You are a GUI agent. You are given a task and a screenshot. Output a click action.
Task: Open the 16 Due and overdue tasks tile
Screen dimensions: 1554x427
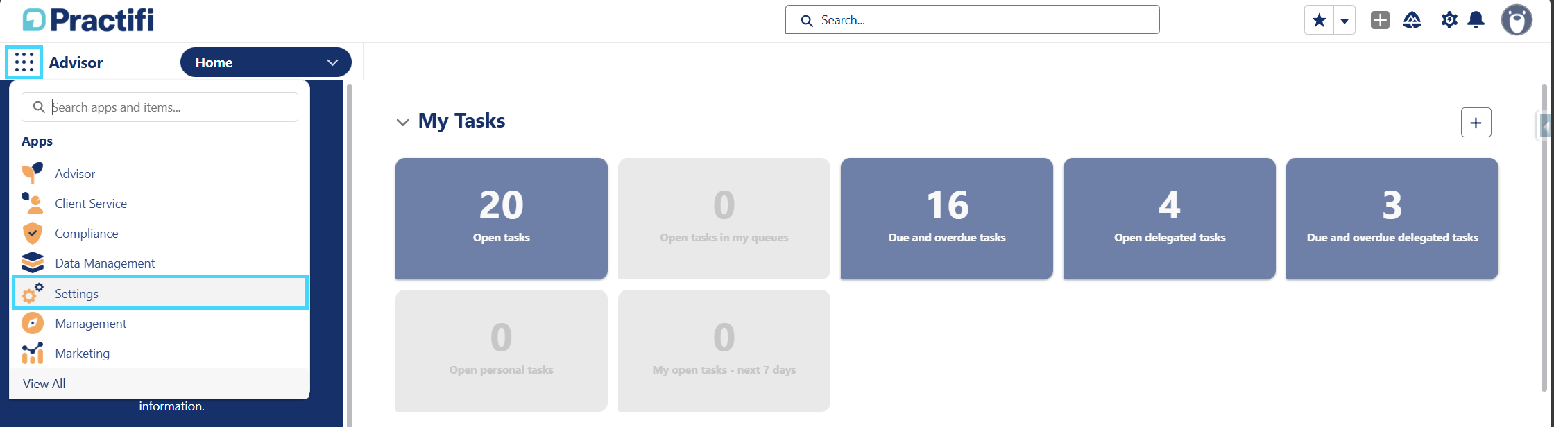(x=947, y=218)
